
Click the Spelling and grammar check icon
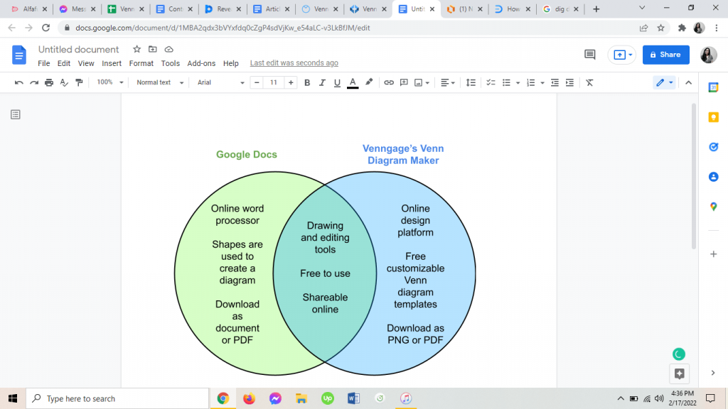click(63, 82)
